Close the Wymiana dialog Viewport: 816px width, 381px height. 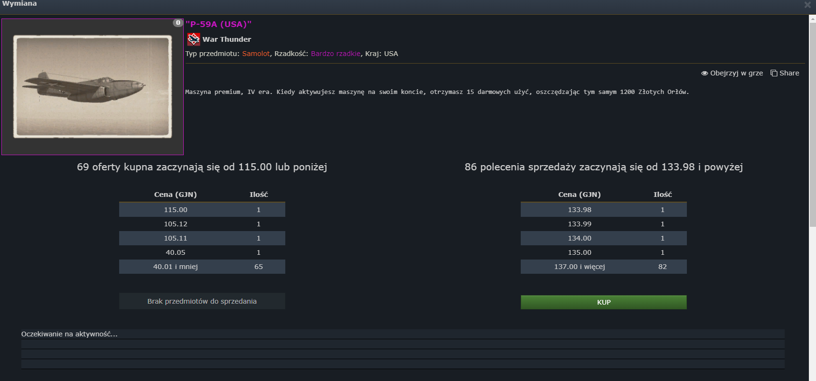click(807, 5)
